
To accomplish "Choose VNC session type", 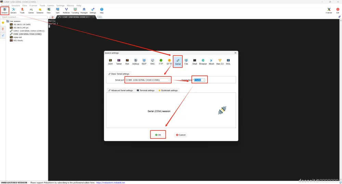I will click(153, 62).
